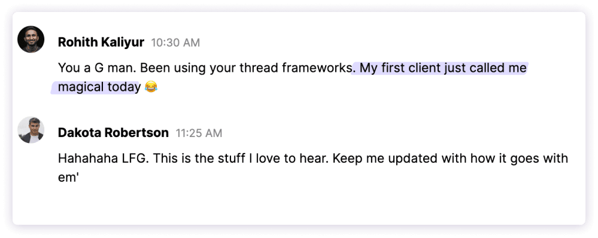Screen dimensions: 598x238
Task: Click the 10:30 AM timestamp
Action: tap(175, 42)
